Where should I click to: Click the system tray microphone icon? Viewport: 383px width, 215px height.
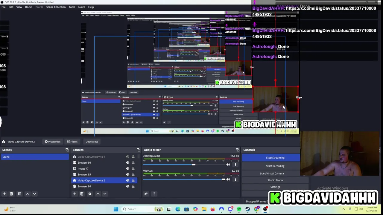(x=350, y=209)
